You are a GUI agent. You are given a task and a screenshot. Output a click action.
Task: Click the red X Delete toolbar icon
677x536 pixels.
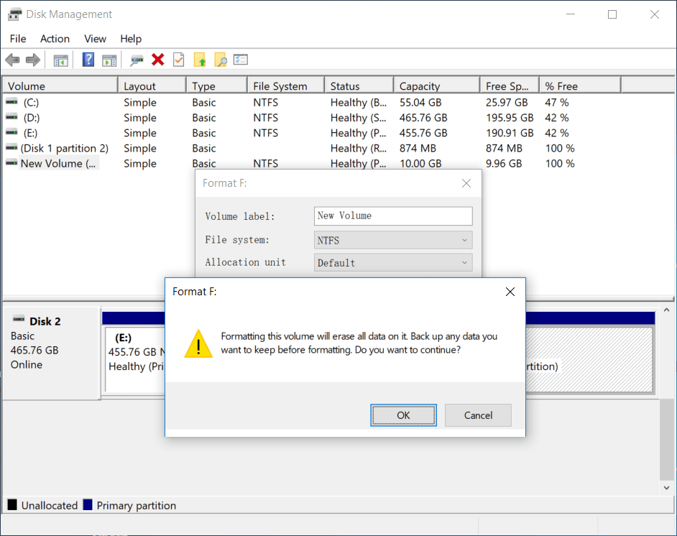click(x=158, y=60)
